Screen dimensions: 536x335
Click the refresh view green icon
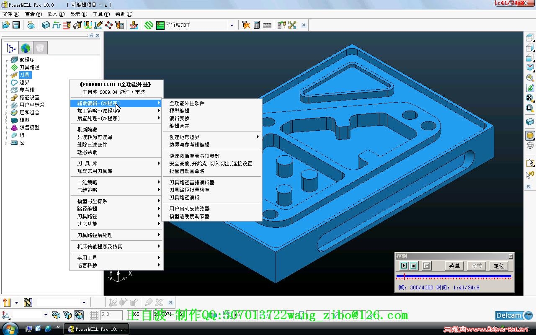click(x=530, y=88)
